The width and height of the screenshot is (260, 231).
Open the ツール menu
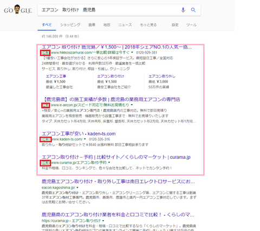click(191, 25)
